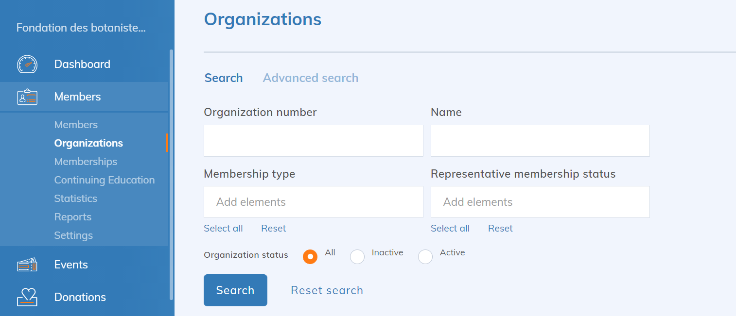Open the Representative membership status selector
736x316 pixels.
coord(540,202)
